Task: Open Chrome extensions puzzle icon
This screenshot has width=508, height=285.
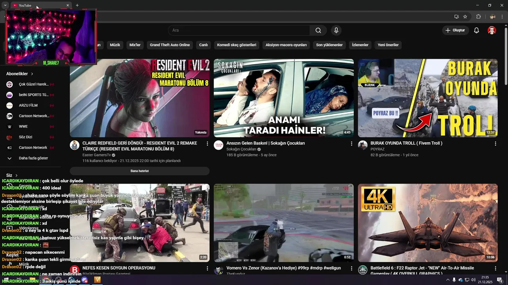Action: 478,17
